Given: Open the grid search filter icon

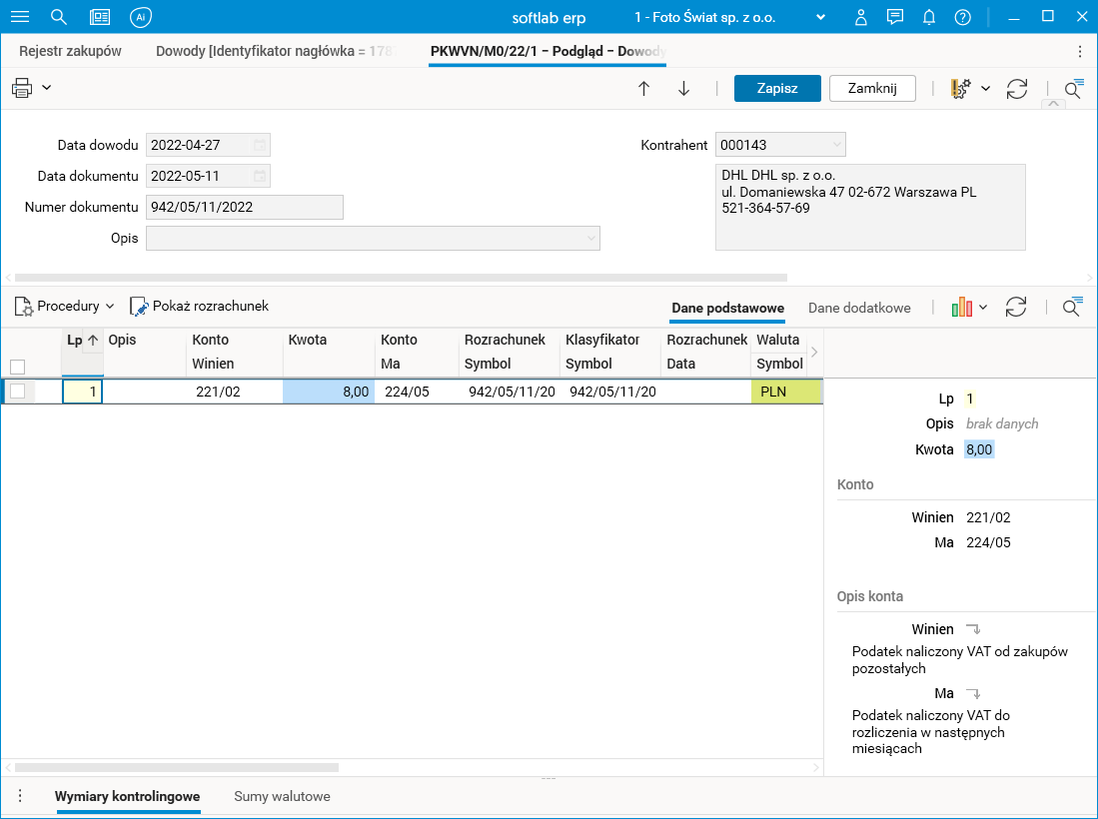Looking at the screenshot, I should click(x=1072, y=307).
